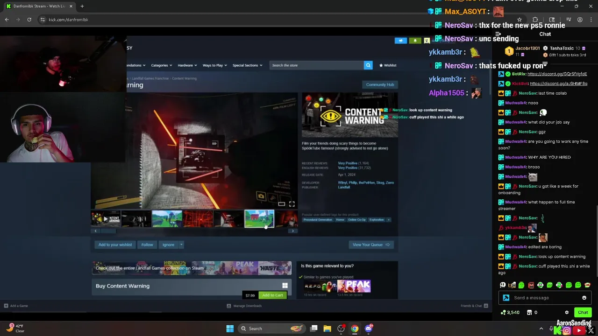Open the Landfall publisher link
598x336 pixels.
pyautogui.click(x=344, y=187)
